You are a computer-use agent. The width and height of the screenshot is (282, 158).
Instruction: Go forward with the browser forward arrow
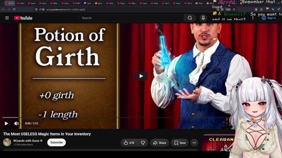tap(9, 9)
